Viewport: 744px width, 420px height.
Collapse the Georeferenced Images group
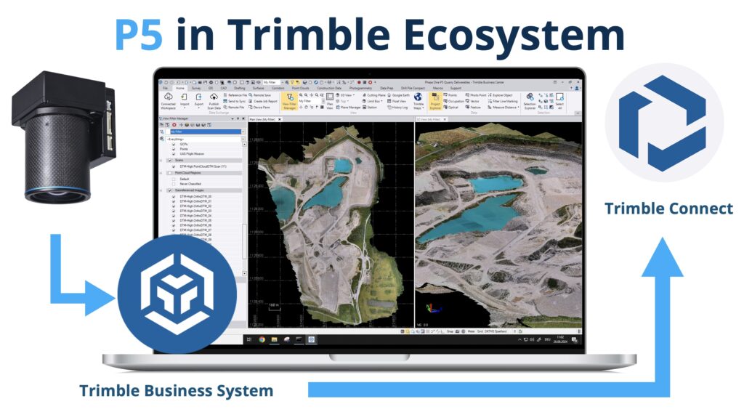coord(161,190)
